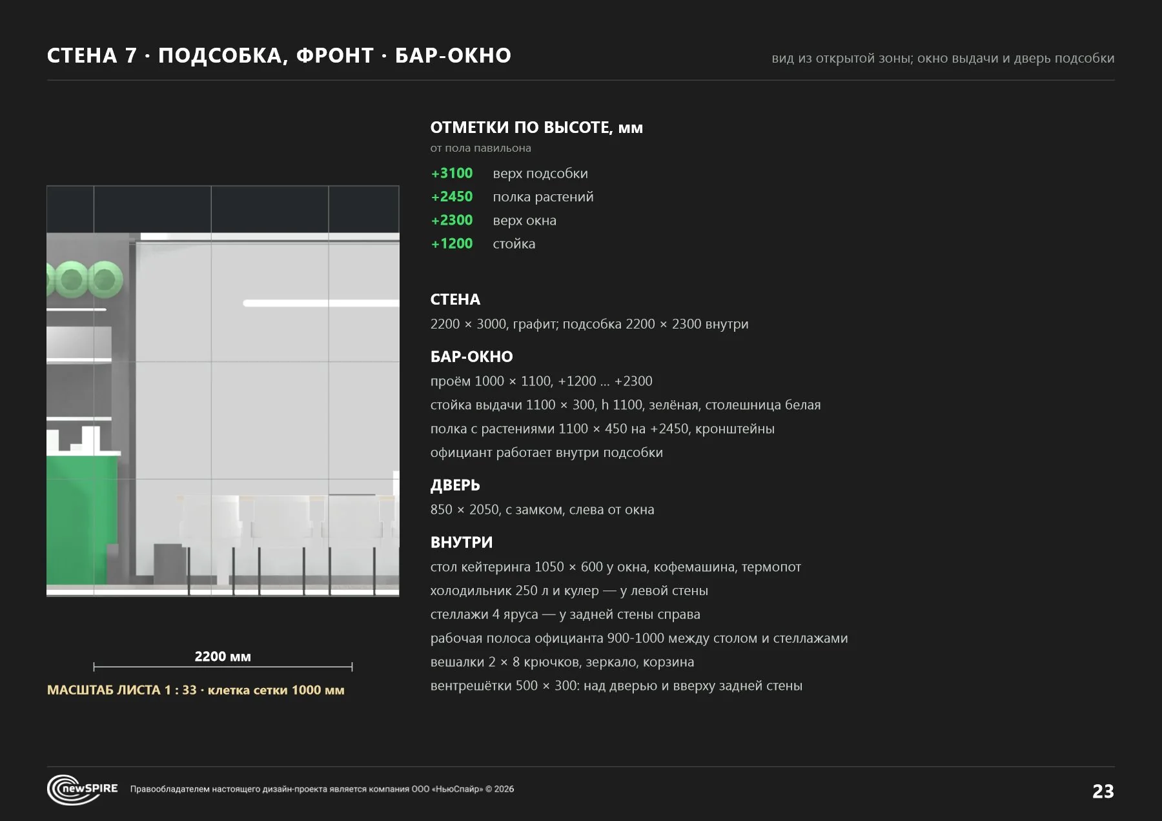Select the green height mark '+1200' in the heights list

tap(452, 243)
